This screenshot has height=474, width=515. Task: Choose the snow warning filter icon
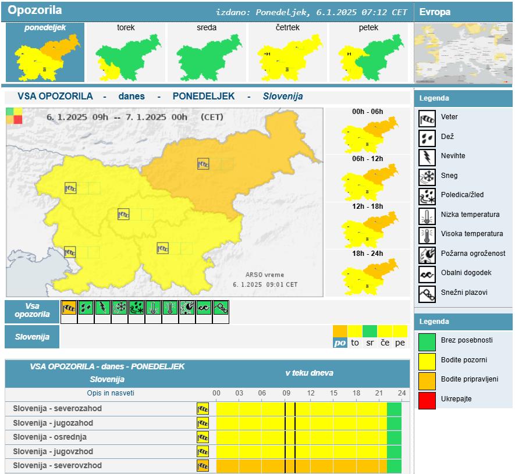(119, 308)
